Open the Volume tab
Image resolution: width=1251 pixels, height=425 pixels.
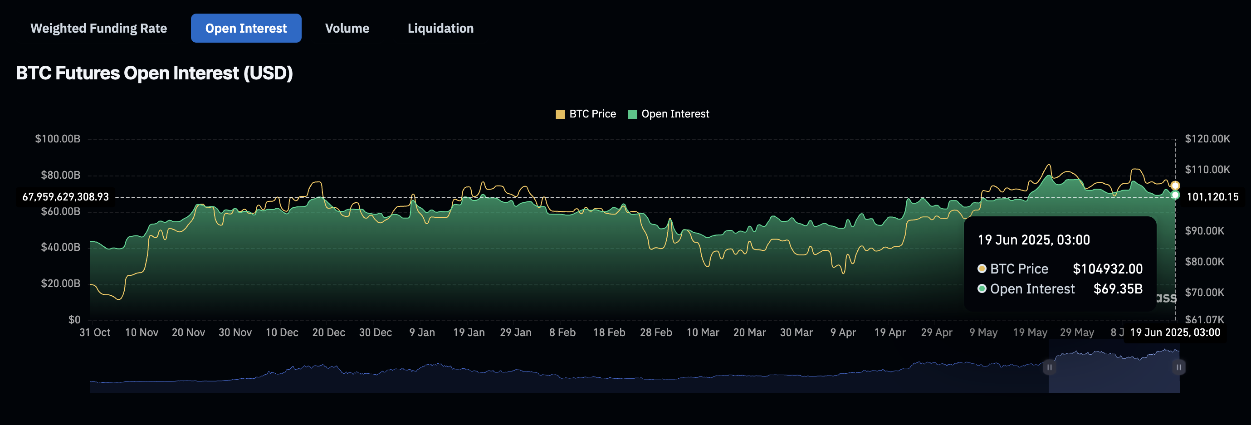(x=347, y=28)
